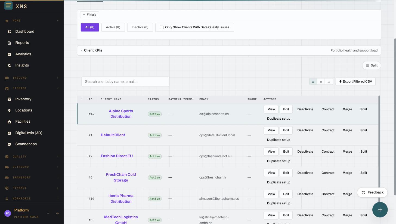Expand the QUALITY sidebar section
This screenshot has height=224, width=396.
(58, 157)
